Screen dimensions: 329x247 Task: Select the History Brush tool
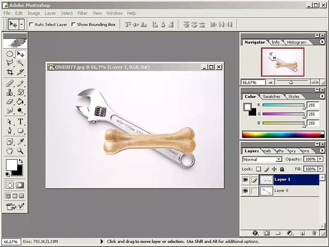[x=21, y=93]
